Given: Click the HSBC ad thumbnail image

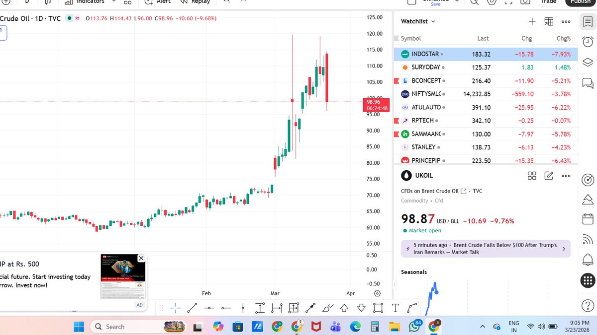Looking at the screenshot, I should tap(123, 276).
